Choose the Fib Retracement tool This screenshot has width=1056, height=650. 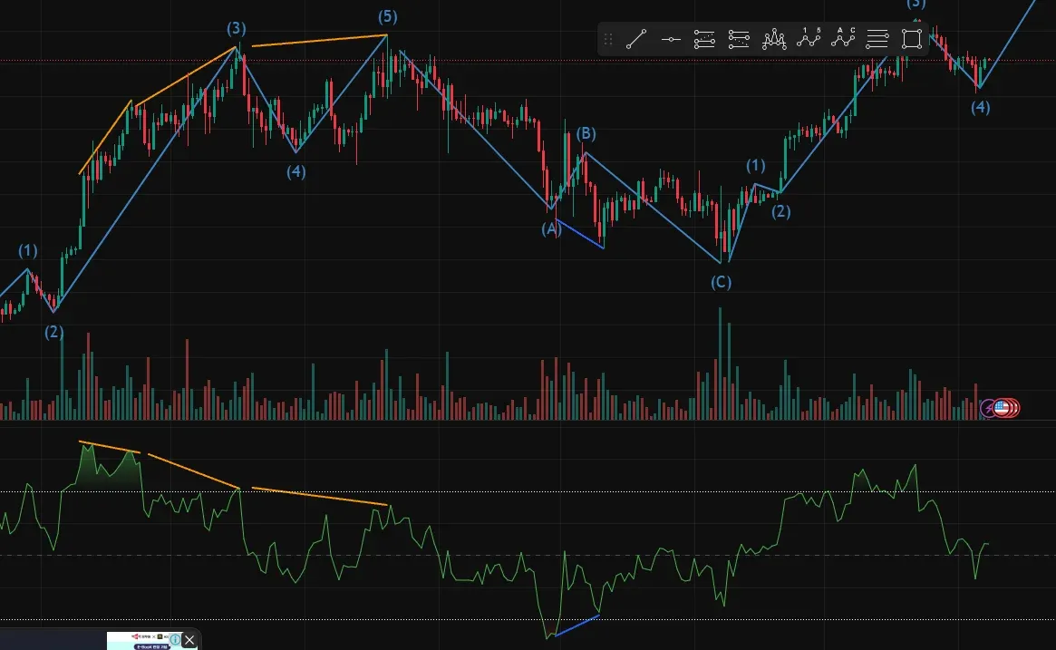coord(705,39)
